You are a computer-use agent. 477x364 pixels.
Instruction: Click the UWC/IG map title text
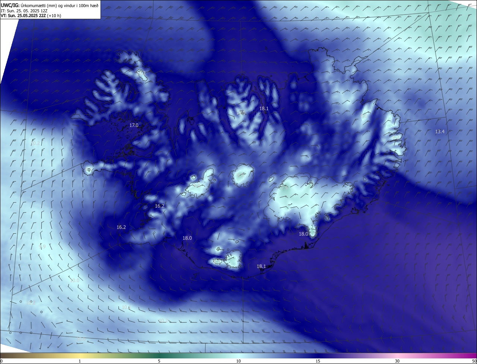coord(49,5)
